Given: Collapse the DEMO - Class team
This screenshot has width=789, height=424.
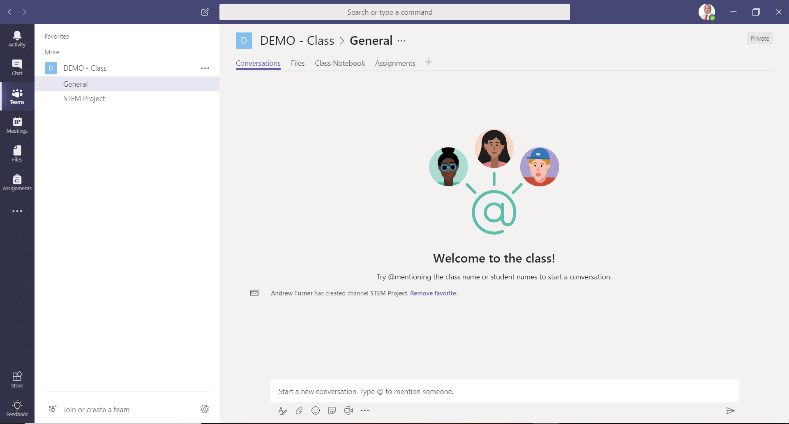Looking at the screenshot, I should point(85,68).
